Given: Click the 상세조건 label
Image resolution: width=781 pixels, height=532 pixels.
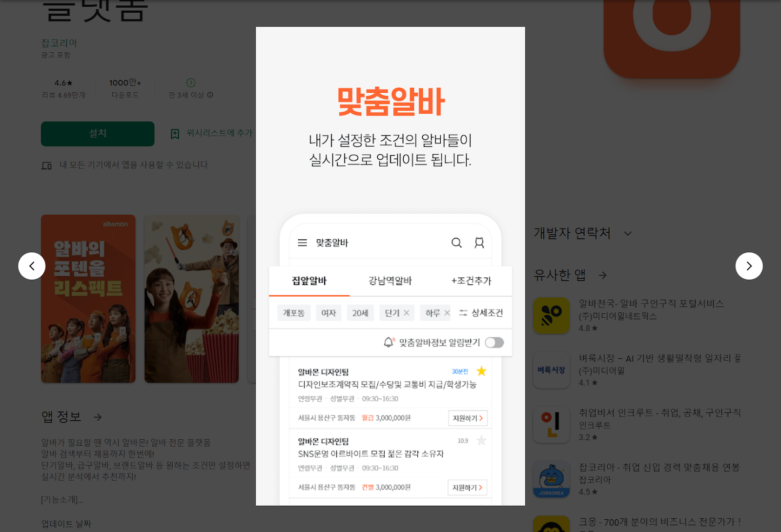Looking at the screenshot, I should click(487, 313).
